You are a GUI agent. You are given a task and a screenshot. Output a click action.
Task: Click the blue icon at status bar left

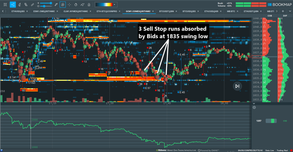(1, 150)
